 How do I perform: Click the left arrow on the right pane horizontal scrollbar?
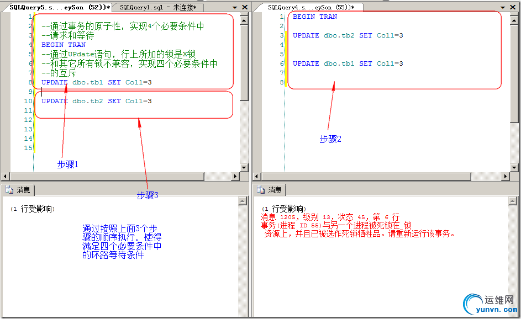coord(256,175)
